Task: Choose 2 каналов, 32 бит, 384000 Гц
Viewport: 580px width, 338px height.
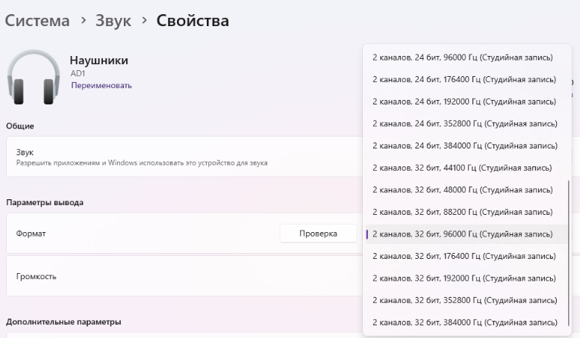Action: tap(464, 322)
